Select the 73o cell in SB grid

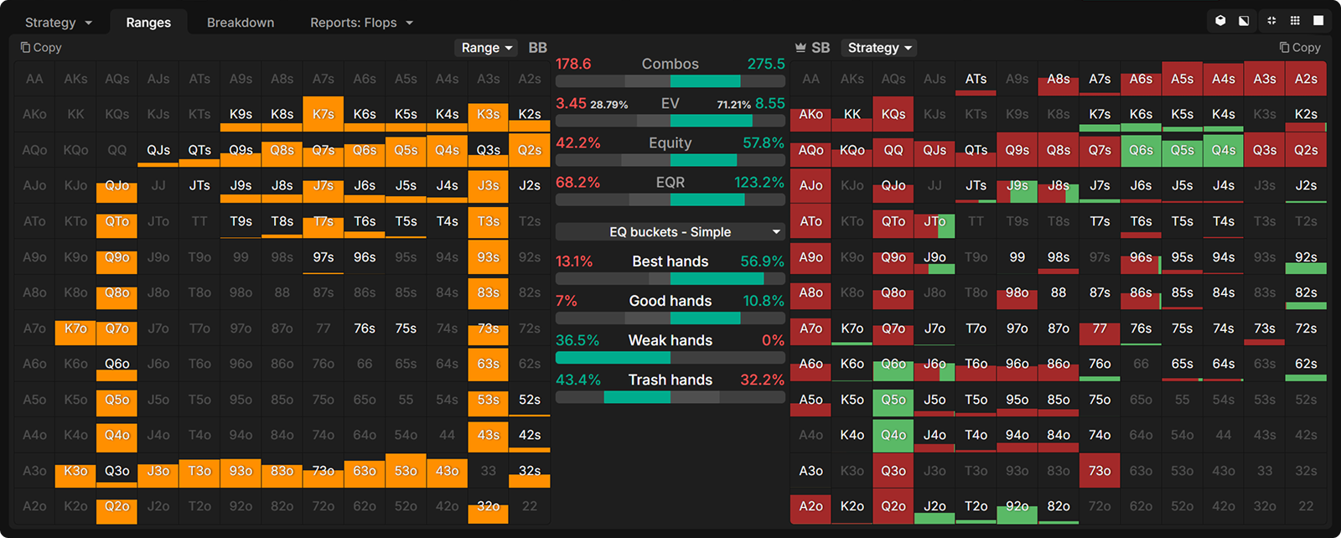click(x=1100, y=471)
